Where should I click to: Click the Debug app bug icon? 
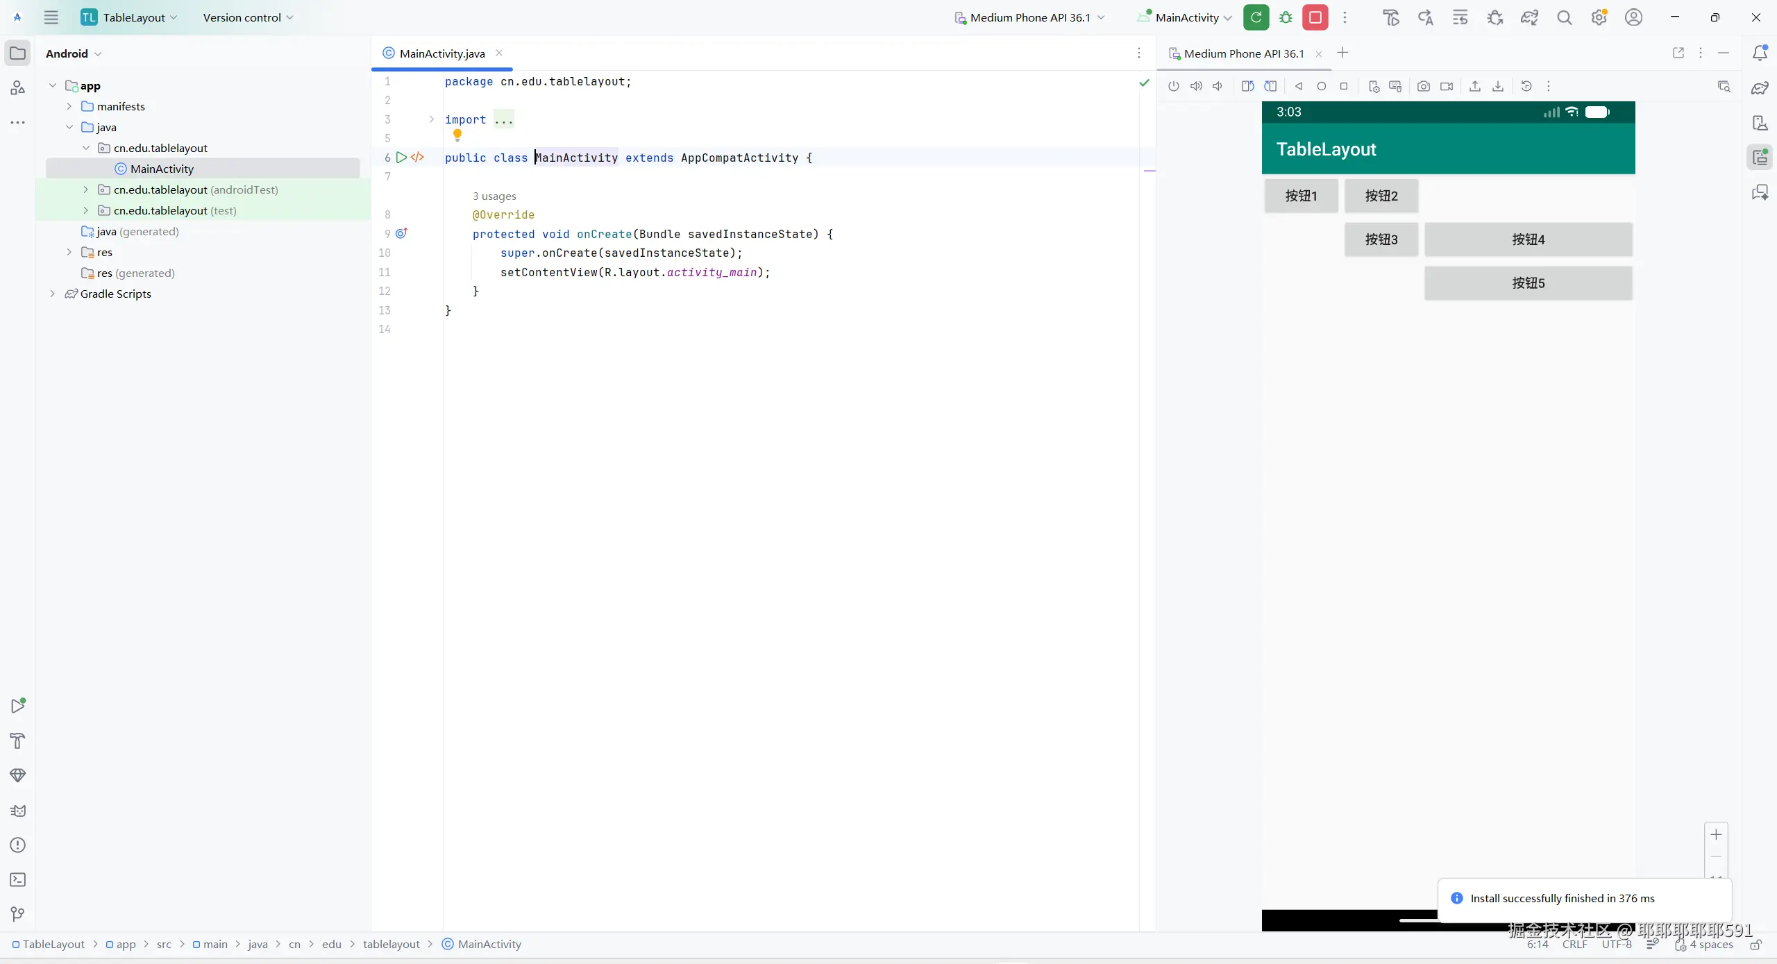pyautogui.click(x=1286, y=17)
